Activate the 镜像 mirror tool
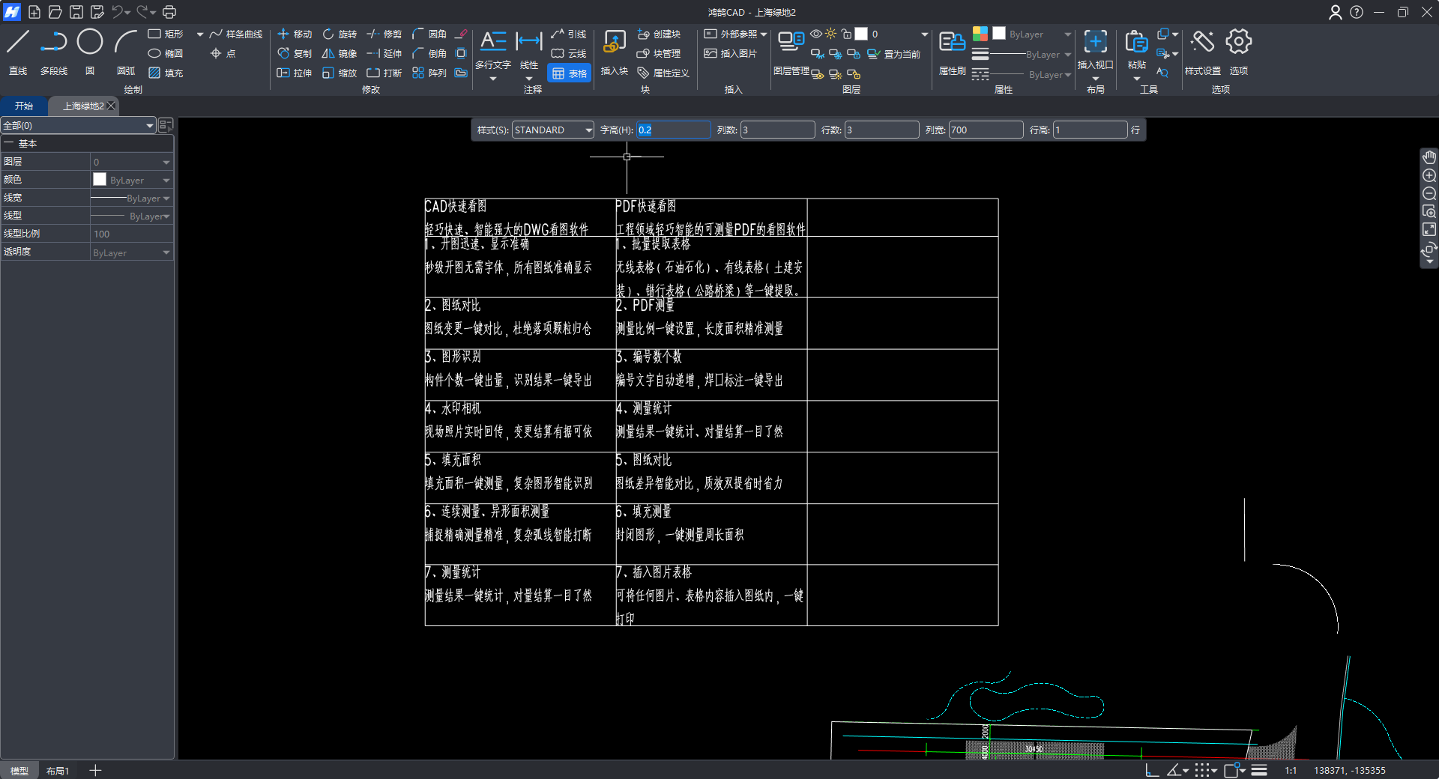This screenshot has width=1439, height=779. tap(339, 54)
